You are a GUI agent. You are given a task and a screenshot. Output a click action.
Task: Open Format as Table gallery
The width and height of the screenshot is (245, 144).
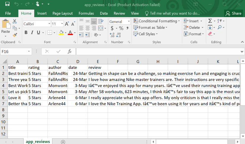150,28
